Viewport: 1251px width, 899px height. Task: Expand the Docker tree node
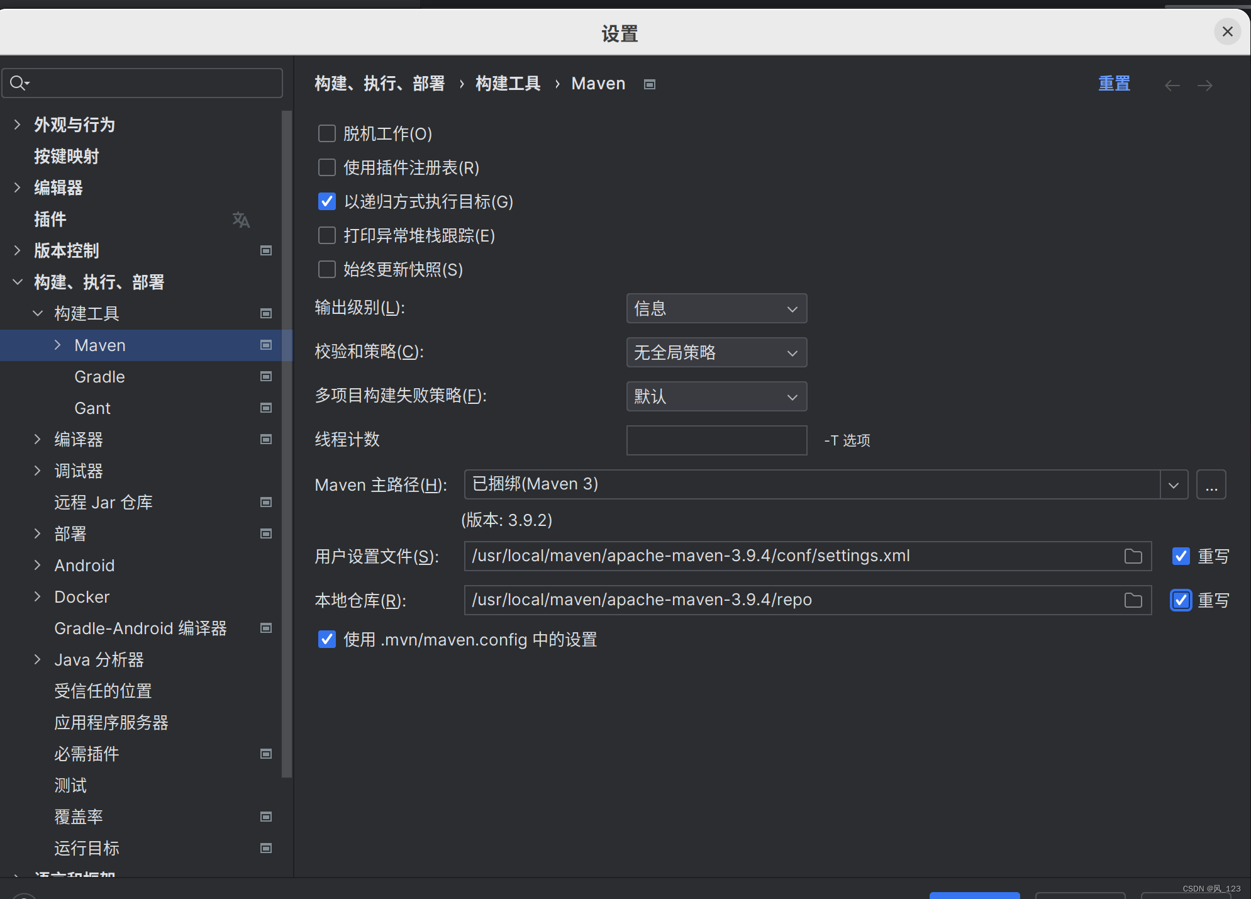pyautogui.click(x=38, y=596)
